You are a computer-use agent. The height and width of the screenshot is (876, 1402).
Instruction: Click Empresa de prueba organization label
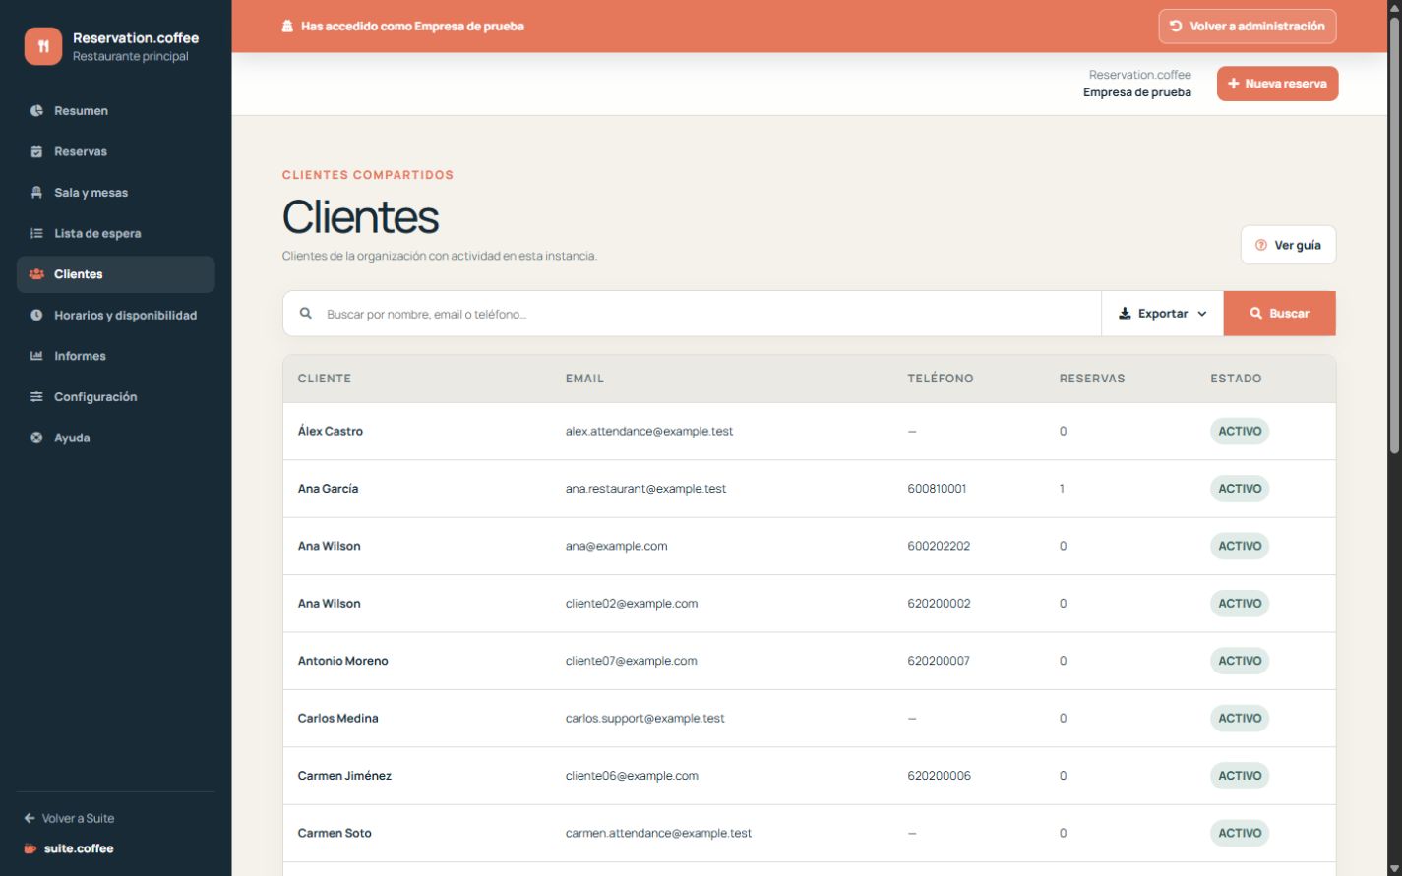(1137, 92)
